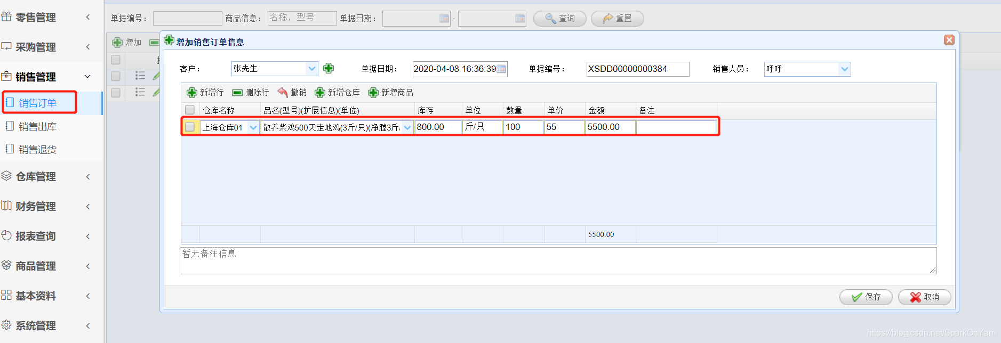
Task: Open start date calendar in search bar
Action: pos(444,19)
